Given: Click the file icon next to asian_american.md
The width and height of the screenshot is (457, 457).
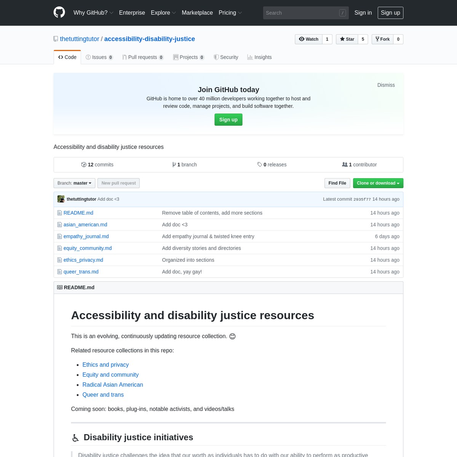Looking at the screenshot, I should pyautogui.click(x=59, y=225).
